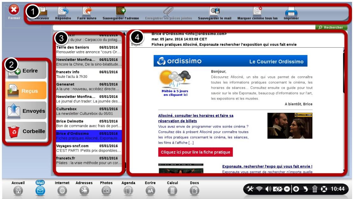Click the Wi-Fi status icon
The image size is (353, 199).
260,189
